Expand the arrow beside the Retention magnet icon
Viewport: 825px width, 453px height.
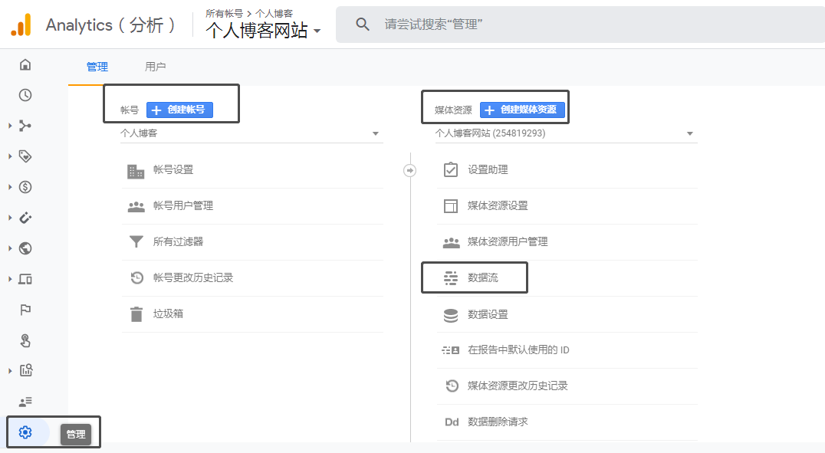click(x=10, y=218)
